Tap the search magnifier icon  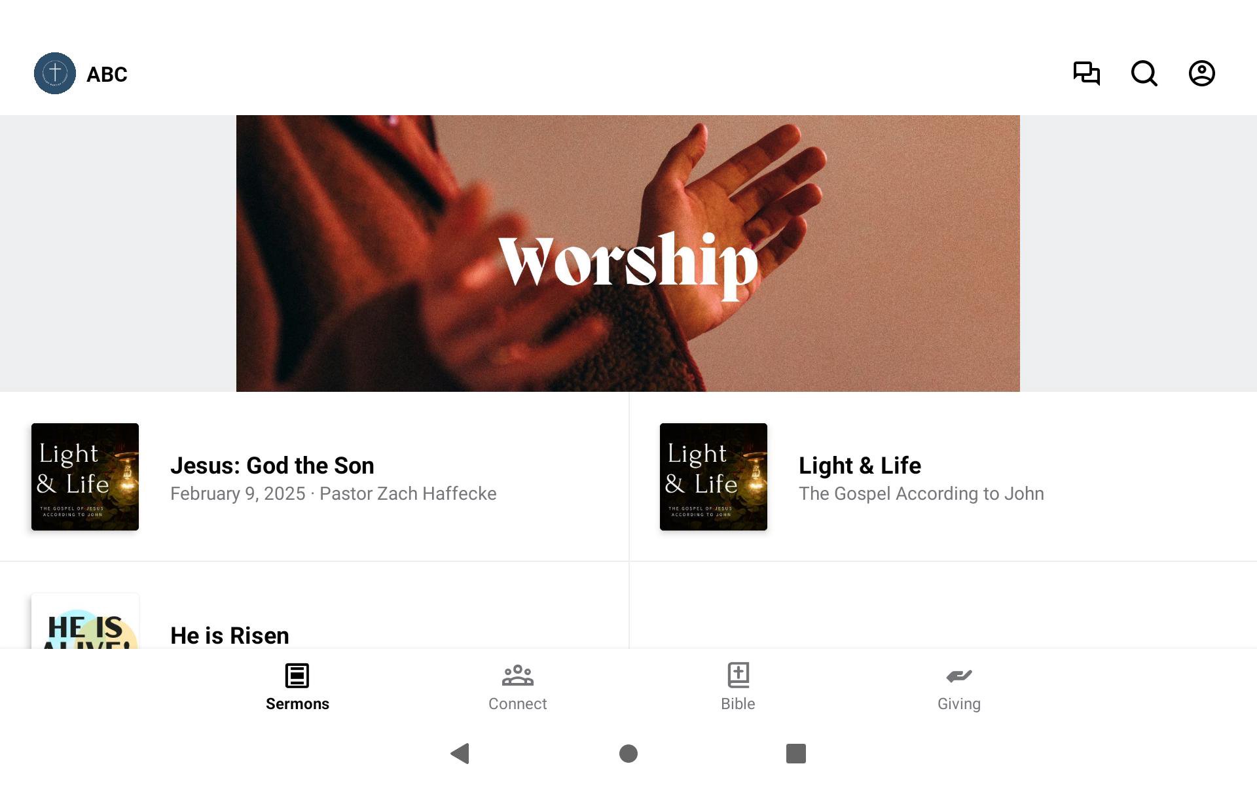(1144, 73)
